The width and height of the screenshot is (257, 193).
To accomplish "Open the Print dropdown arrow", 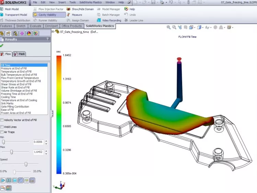I will [x=166, y=2].
